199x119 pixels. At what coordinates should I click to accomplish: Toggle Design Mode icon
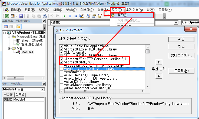[81, 16]
